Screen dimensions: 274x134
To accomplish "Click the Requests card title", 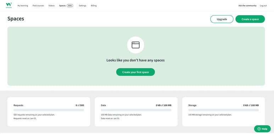I will click(x=18, y=105).
